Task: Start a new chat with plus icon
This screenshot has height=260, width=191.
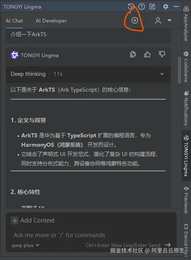Action: (x=135, y=20)
